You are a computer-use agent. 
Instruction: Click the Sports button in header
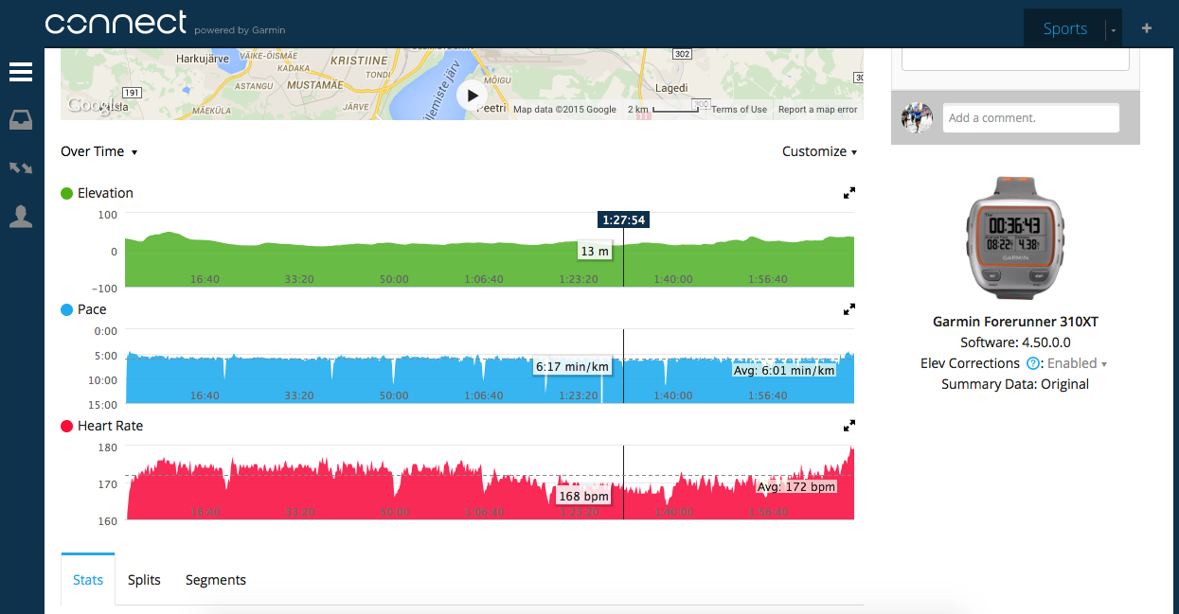(x=1064, y=28)
